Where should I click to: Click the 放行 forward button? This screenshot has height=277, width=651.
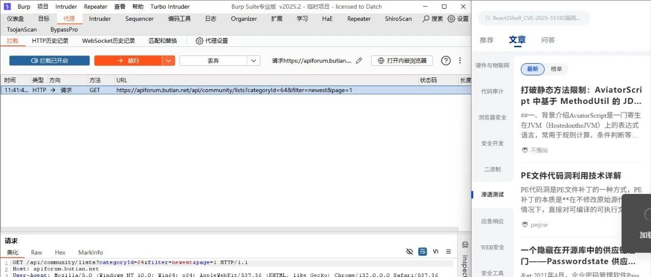tap(128, 61)
